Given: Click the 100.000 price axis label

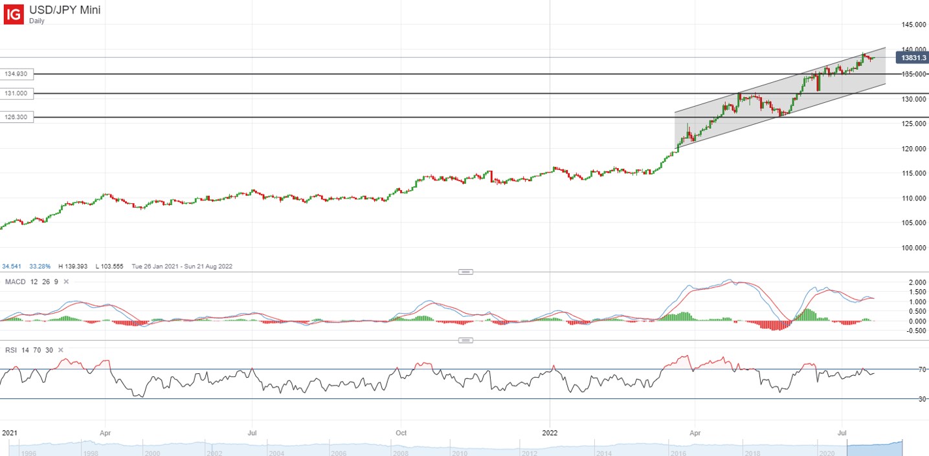Looking at the screenshot, I should [913, 248].
